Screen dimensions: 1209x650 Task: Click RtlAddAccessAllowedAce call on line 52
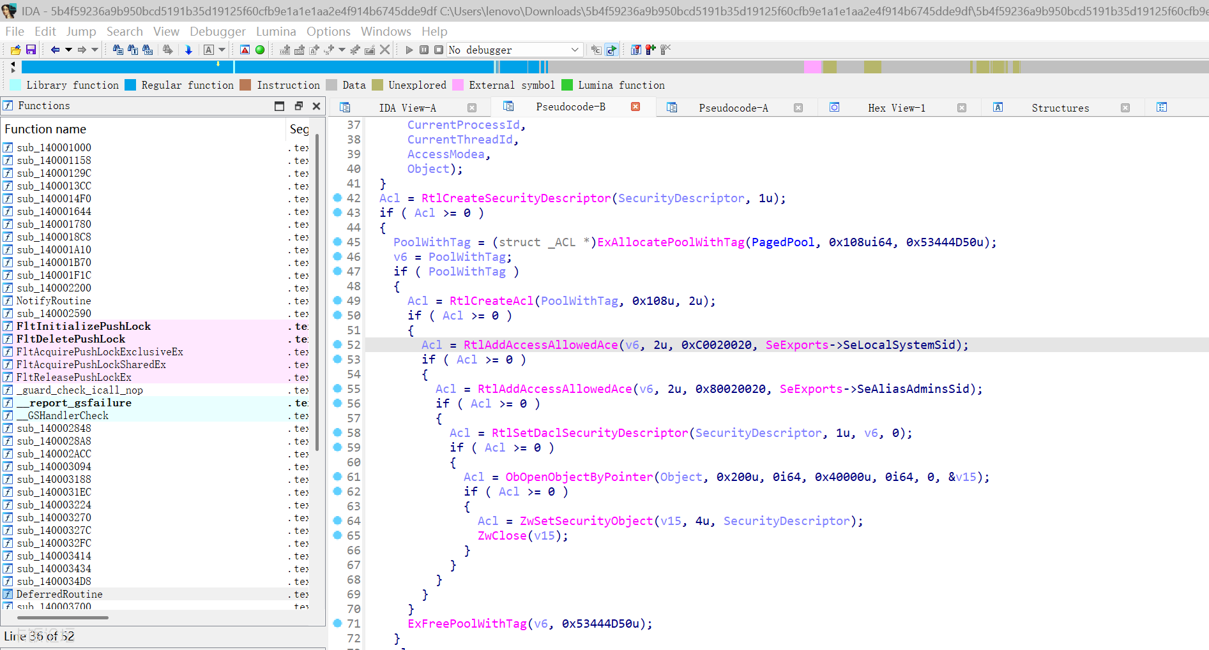[x=540, y=345]
